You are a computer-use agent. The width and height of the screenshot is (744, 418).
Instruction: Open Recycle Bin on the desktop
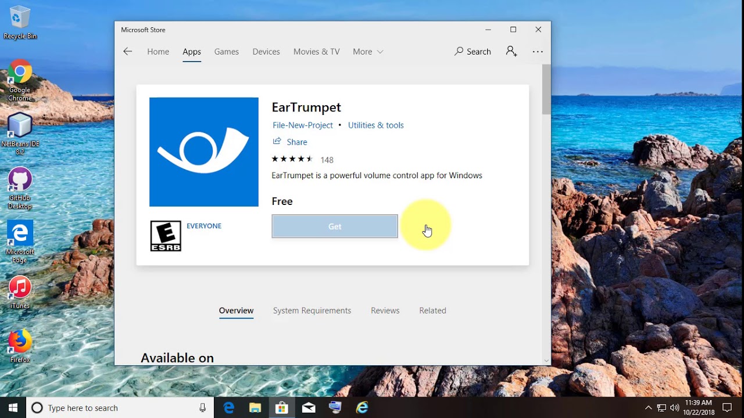pos(20,23)
